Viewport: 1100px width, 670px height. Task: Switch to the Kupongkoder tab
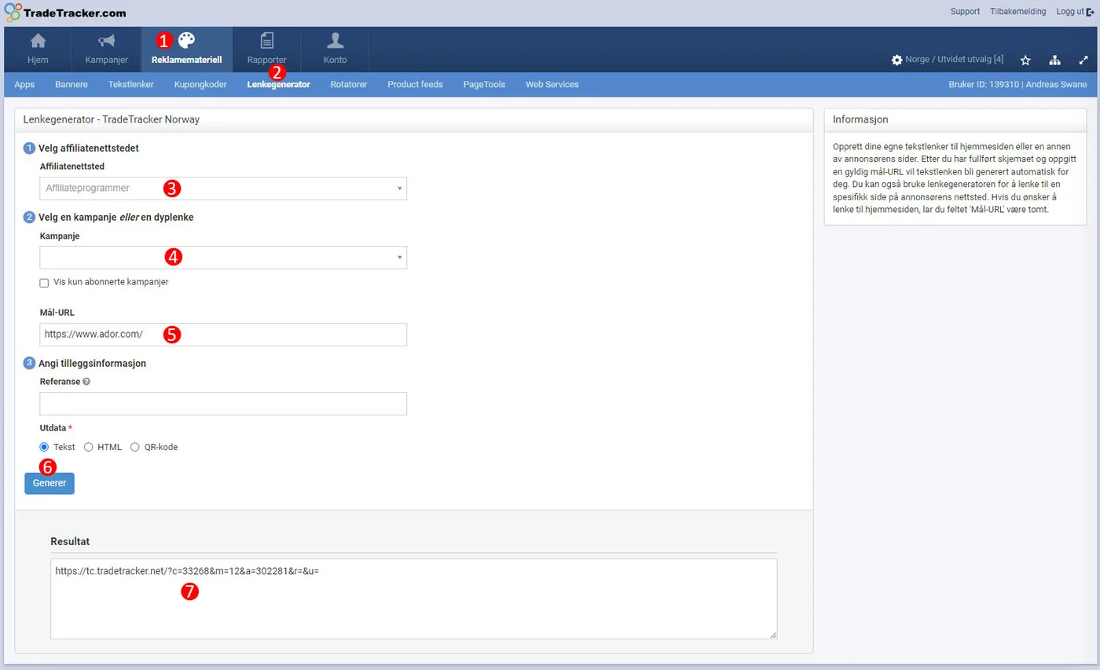pos(200,85)
